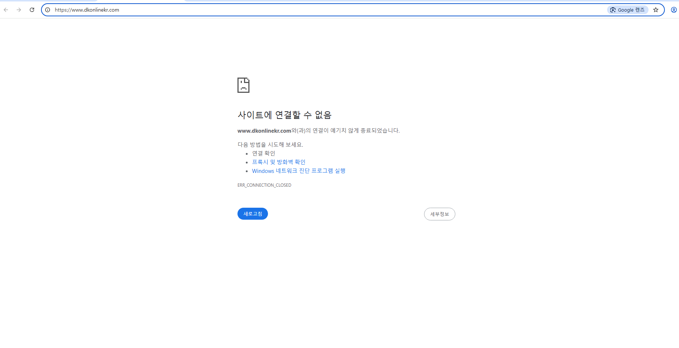Select the heading 사이트에 연결할 수 없음
679x348 pixels.
284,115
